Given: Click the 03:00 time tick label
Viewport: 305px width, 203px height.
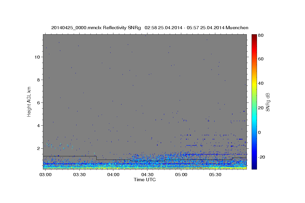Looking at the screenshot, I should (x=46, y=175).
